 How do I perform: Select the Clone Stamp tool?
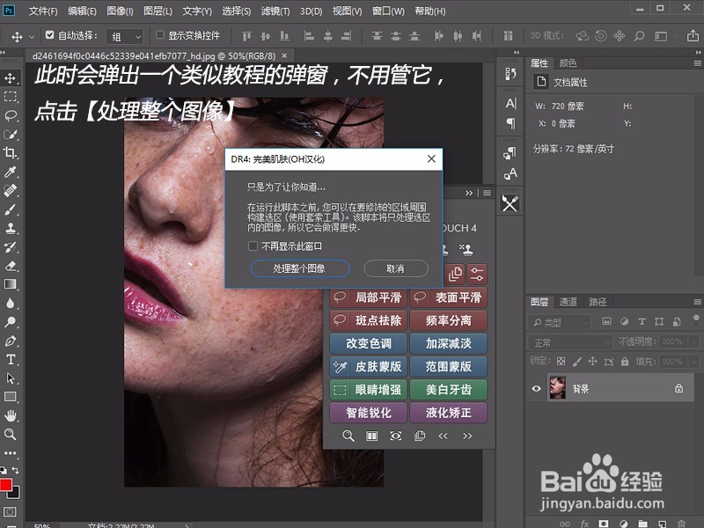point(10,228)
